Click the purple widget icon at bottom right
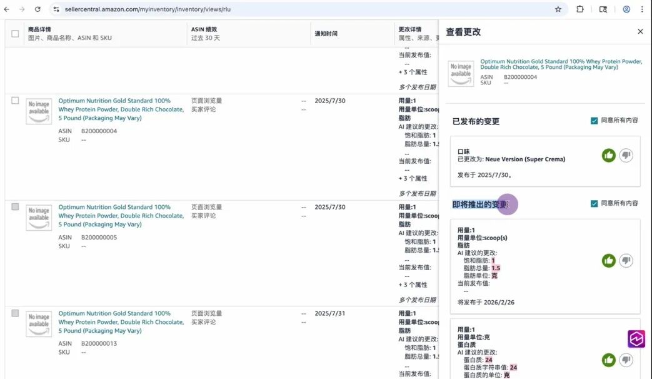 click(x=636, y=339)
